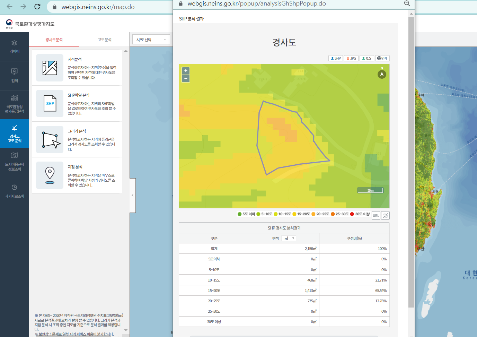477x337 pixels.
Task: Click the 20m scale bar on map
Action: [370, 190]
